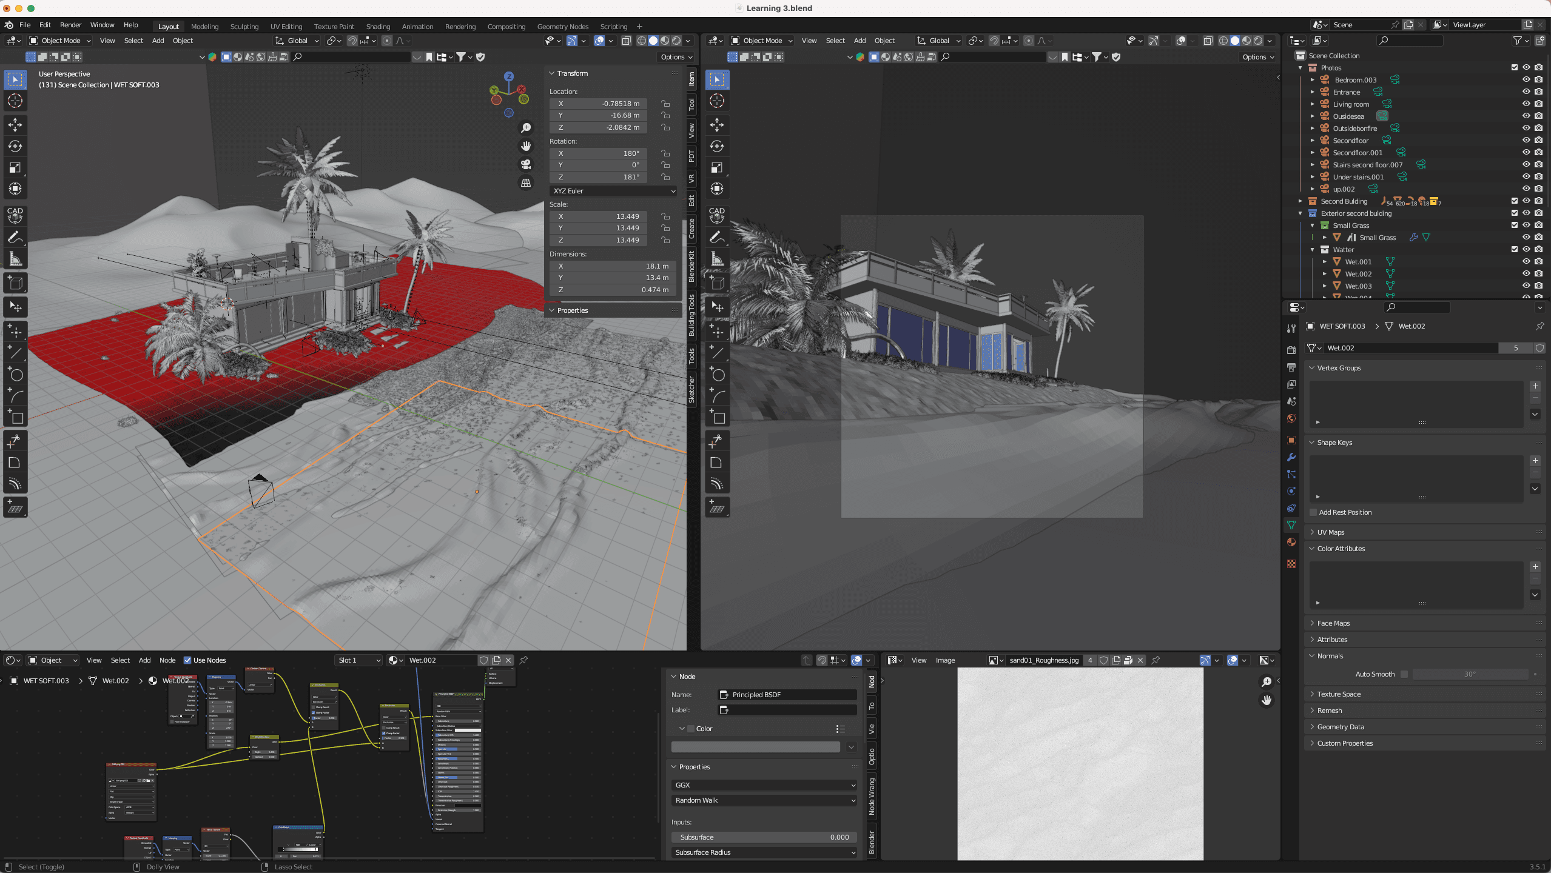Activate the Measure tool in left toolbar
1551x873 pixels.
click(15, 259)
